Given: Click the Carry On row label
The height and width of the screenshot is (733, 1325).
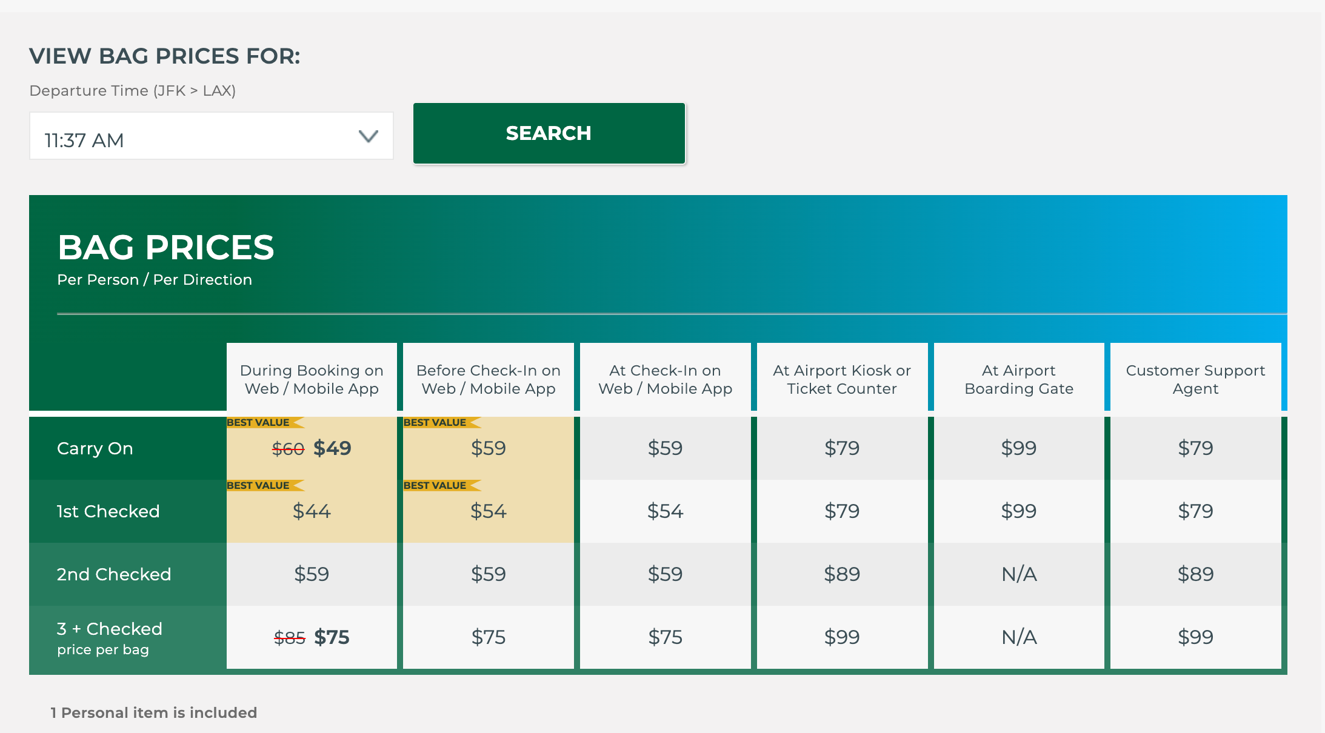Looking at the screenshot, I should (95, 448).
